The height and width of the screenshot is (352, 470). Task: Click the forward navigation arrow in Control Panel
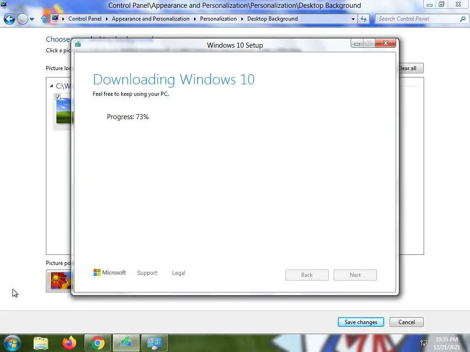click(22, 19)
